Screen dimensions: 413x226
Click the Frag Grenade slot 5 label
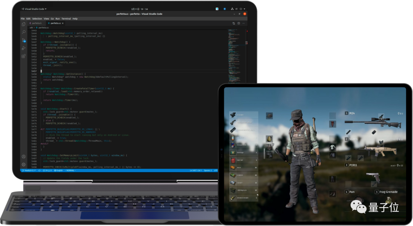(x=386, y=192)
